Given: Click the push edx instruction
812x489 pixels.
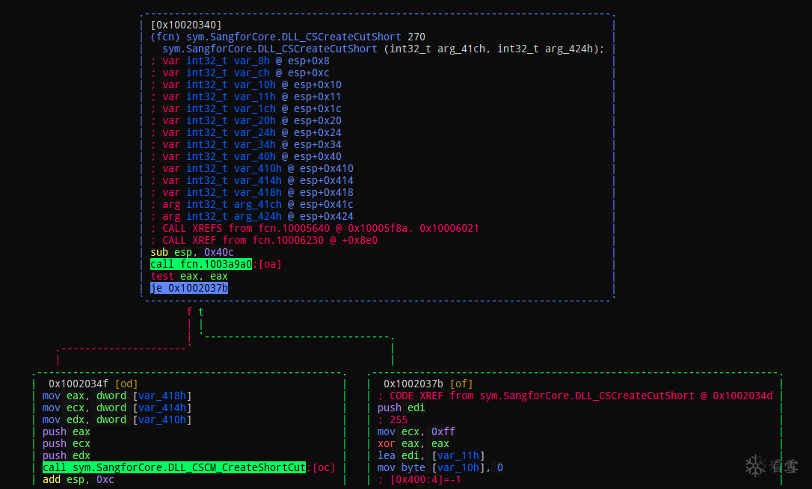Looking at the screenshot, I should coord(67,455).
